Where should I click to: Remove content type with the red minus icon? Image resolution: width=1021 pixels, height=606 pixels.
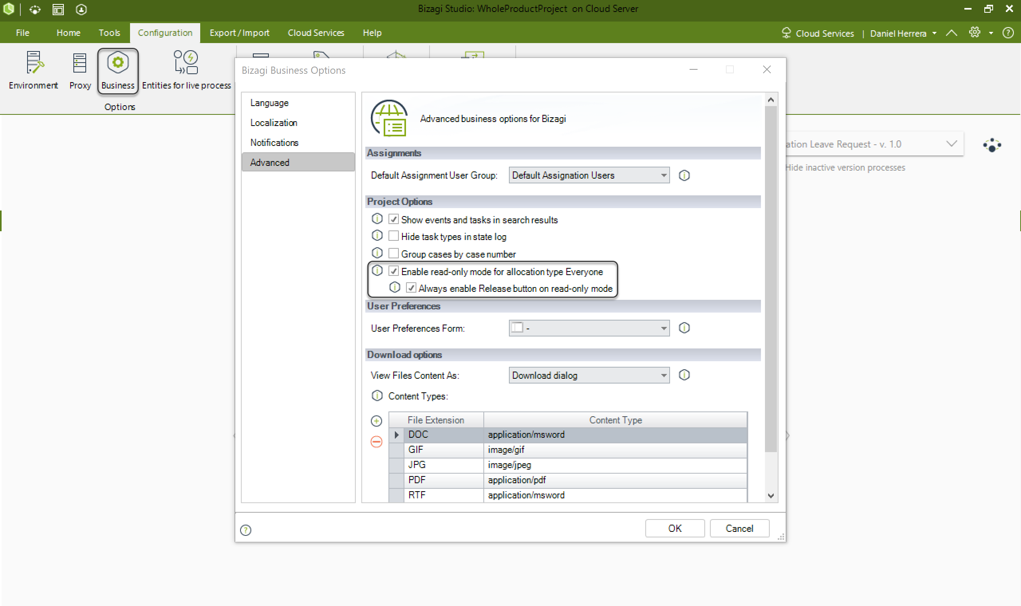[376, 441]
